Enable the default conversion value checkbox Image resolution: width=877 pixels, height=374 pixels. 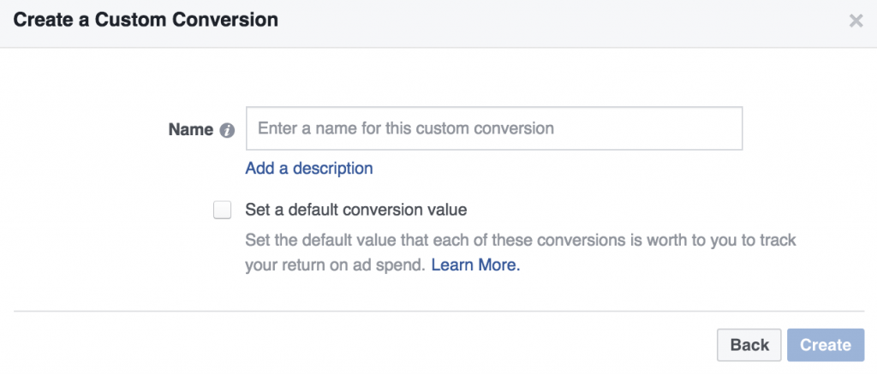(x=223, y=210)
